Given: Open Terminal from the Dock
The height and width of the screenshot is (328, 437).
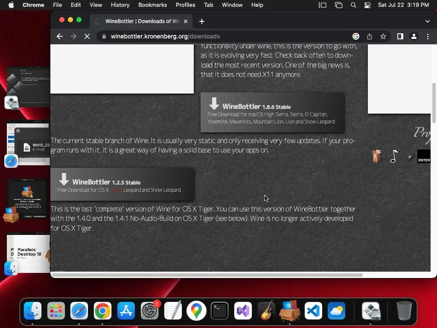Looking at the screenshot, I should tap(220, 311).
